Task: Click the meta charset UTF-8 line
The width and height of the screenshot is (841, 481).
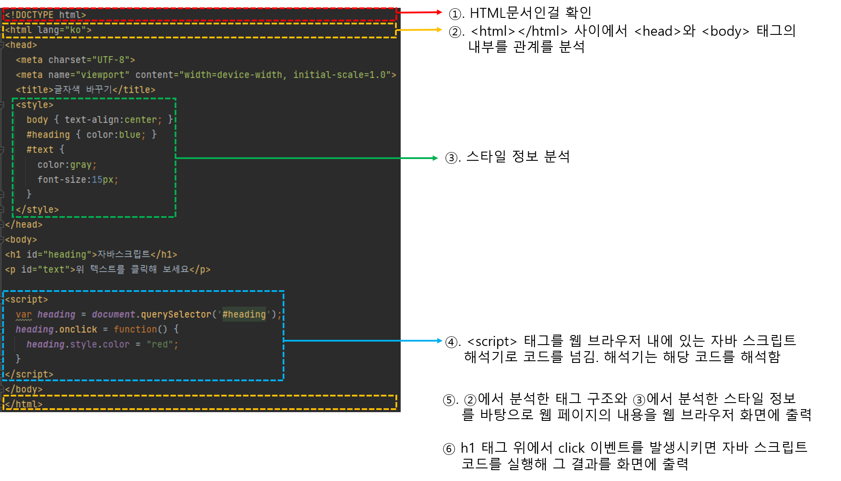Action: [x=75, y=60]
